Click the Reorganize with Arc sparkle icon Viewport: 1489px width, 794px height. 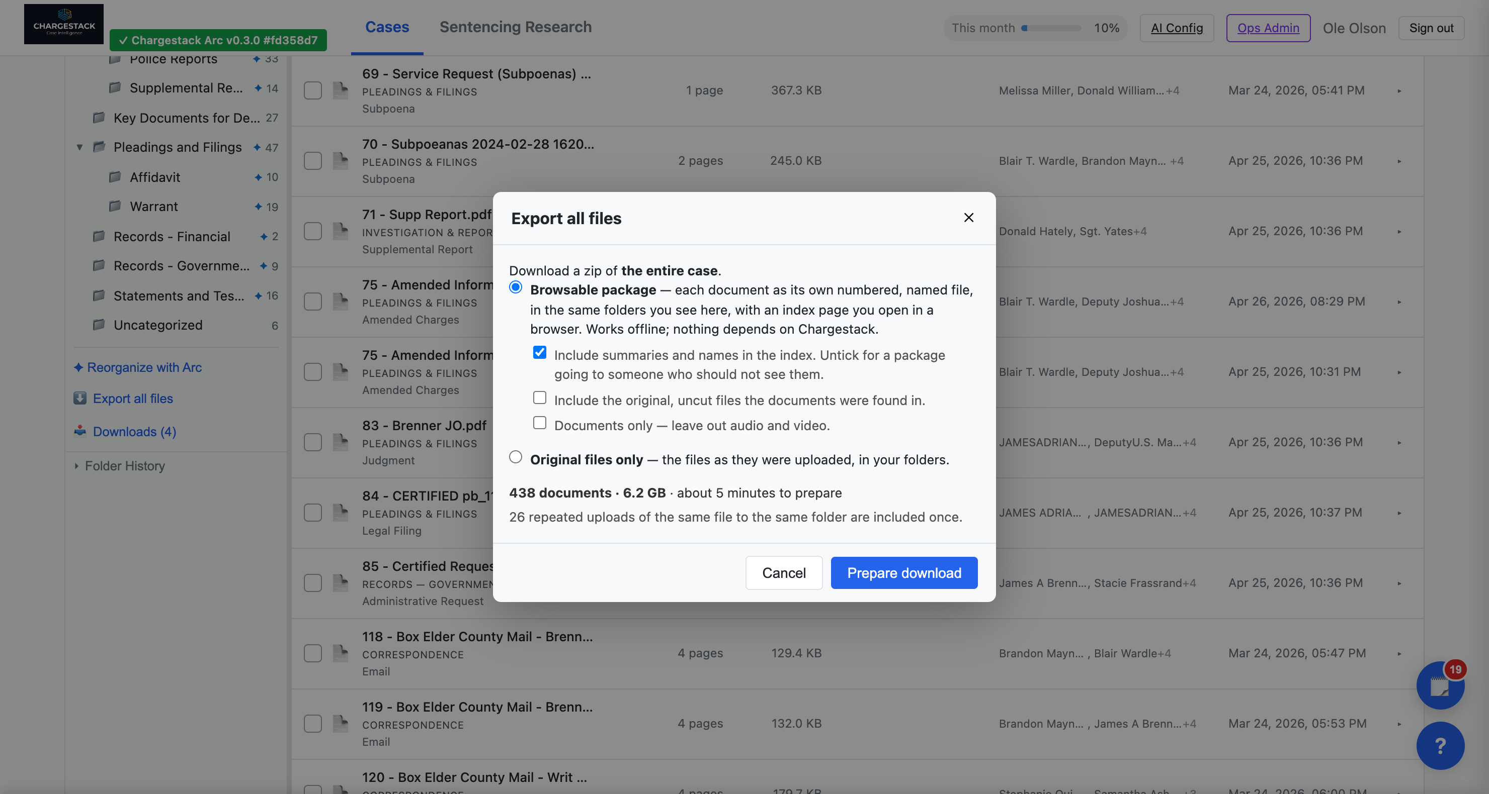78,367
